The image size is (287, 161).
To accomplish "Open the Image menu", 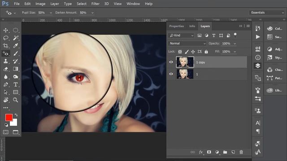I will click(x=40, y=4).
